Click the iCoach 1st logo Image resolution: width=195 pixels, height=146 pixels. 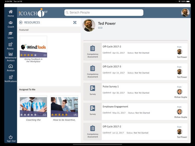pyautogui.click(x=33, y=12)
